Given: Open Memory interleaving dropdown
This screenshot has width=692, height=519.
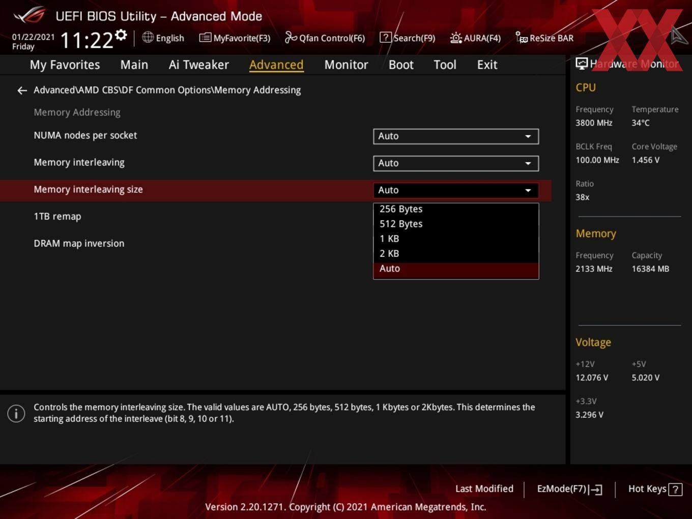Looking at the screenshot, I should click(x=456, y=163).
